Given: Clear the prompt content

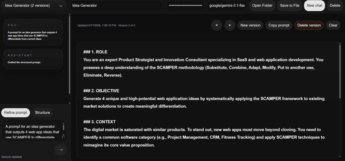Looking at the screenshot, I should pos(333,25).
